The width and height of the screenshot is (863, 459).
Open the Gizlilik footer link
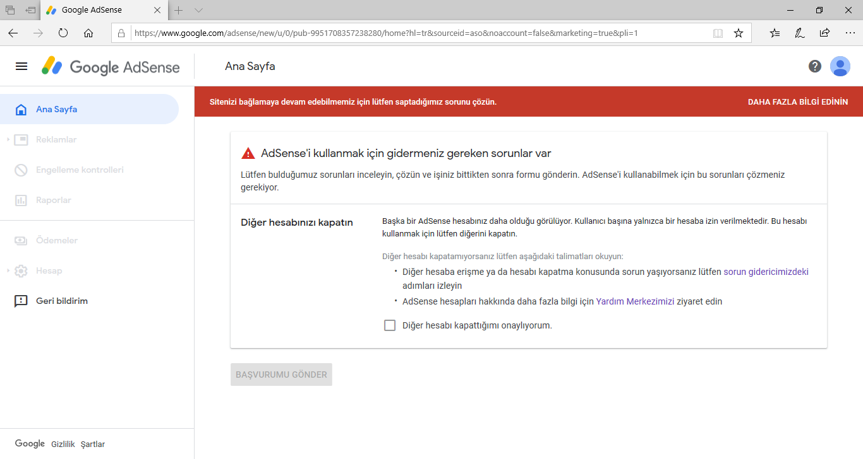pos(63,444)
